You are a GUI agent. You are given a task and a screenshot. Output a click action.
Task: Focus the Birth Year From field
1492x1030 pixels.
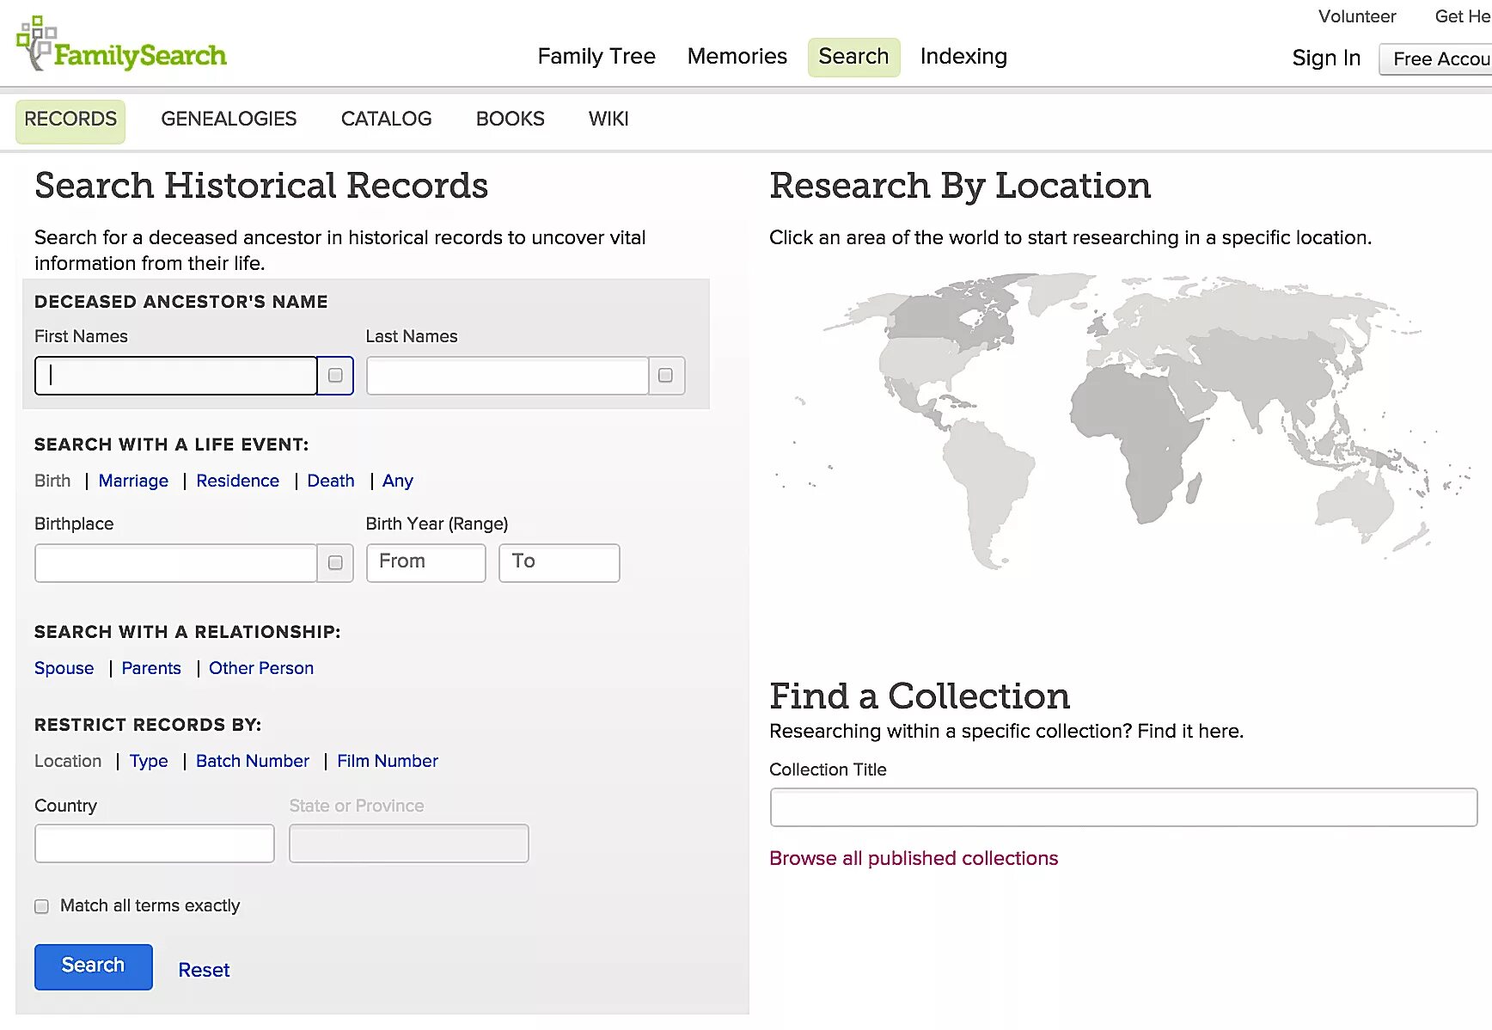(425, 562)
